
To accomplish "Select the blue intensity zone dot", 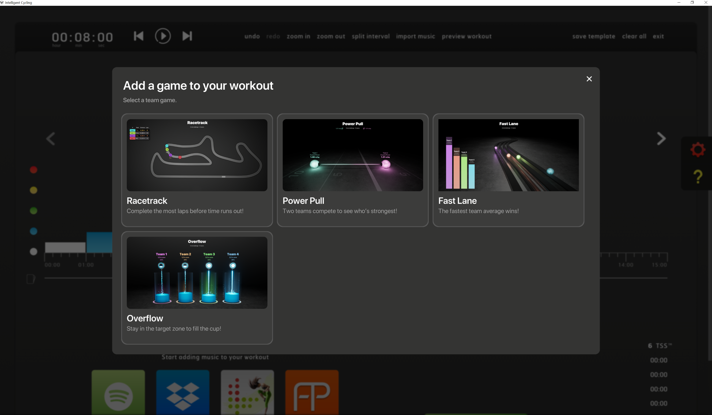I will pos(34,231).
